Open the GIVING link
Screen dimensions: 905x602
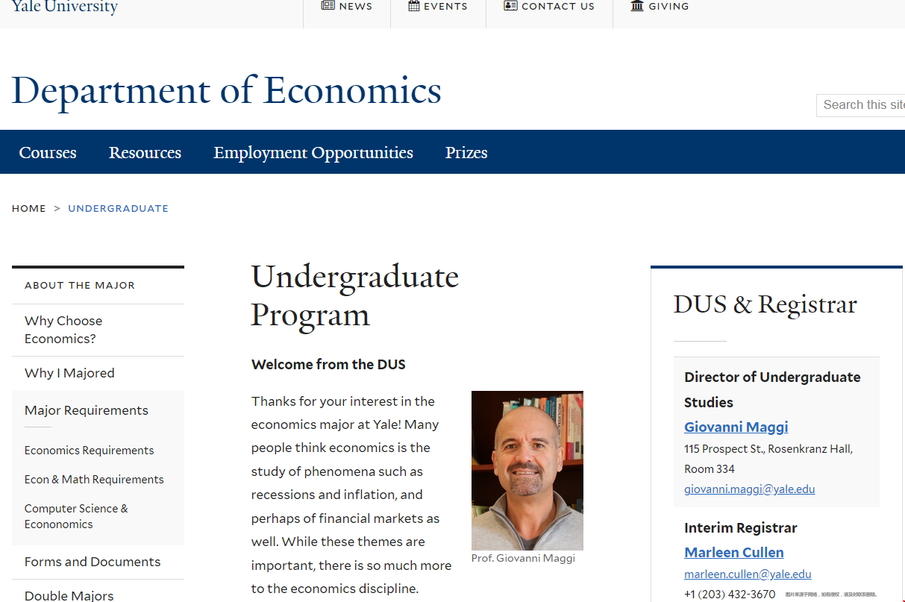pos(668,6)
